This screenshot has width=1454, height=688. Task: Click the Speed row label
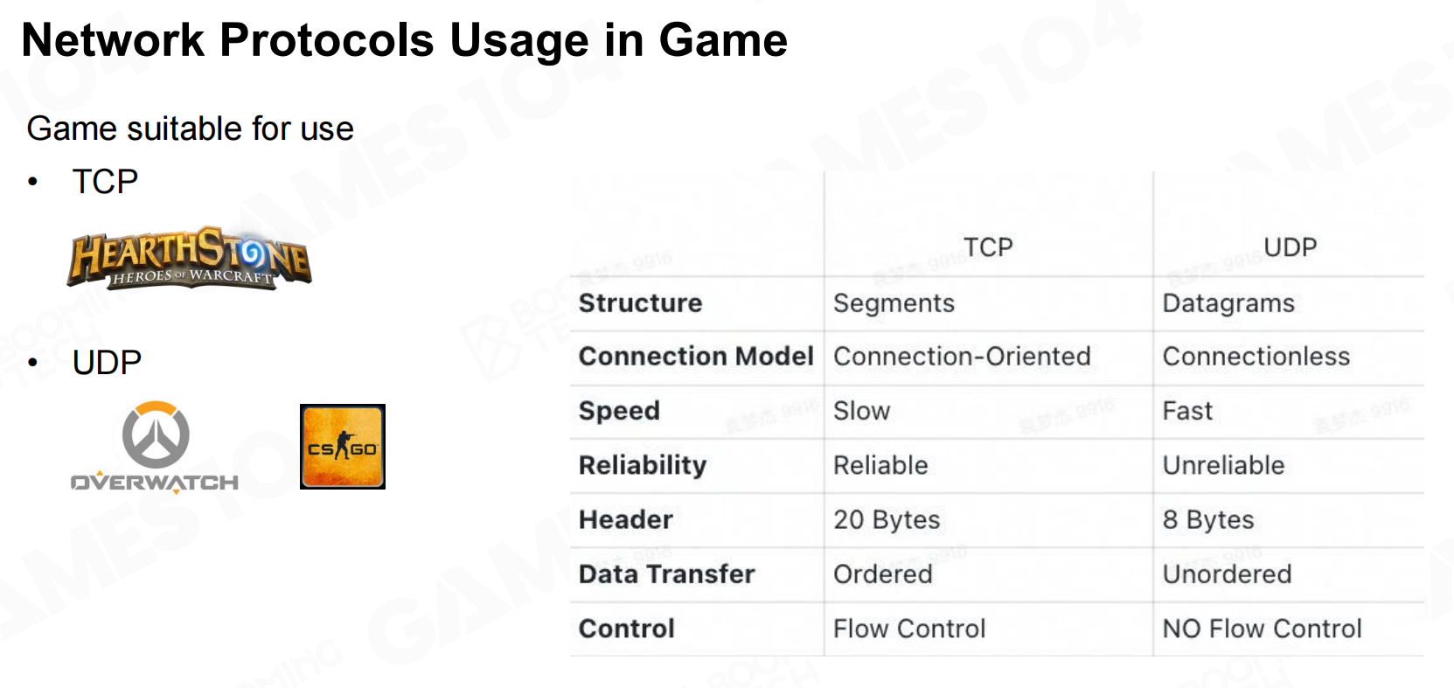click(x=619, y=411)
